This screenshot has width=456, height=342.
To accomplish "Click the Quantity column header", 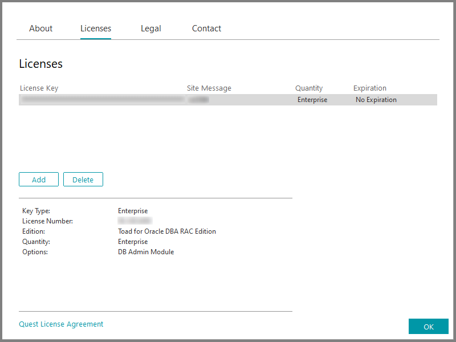I will [x=309, y=88].
